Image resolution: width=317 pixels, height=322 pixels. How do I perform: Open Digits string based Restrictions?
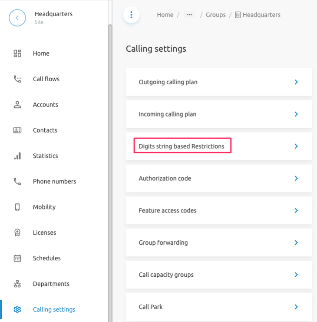pos(182,146)
